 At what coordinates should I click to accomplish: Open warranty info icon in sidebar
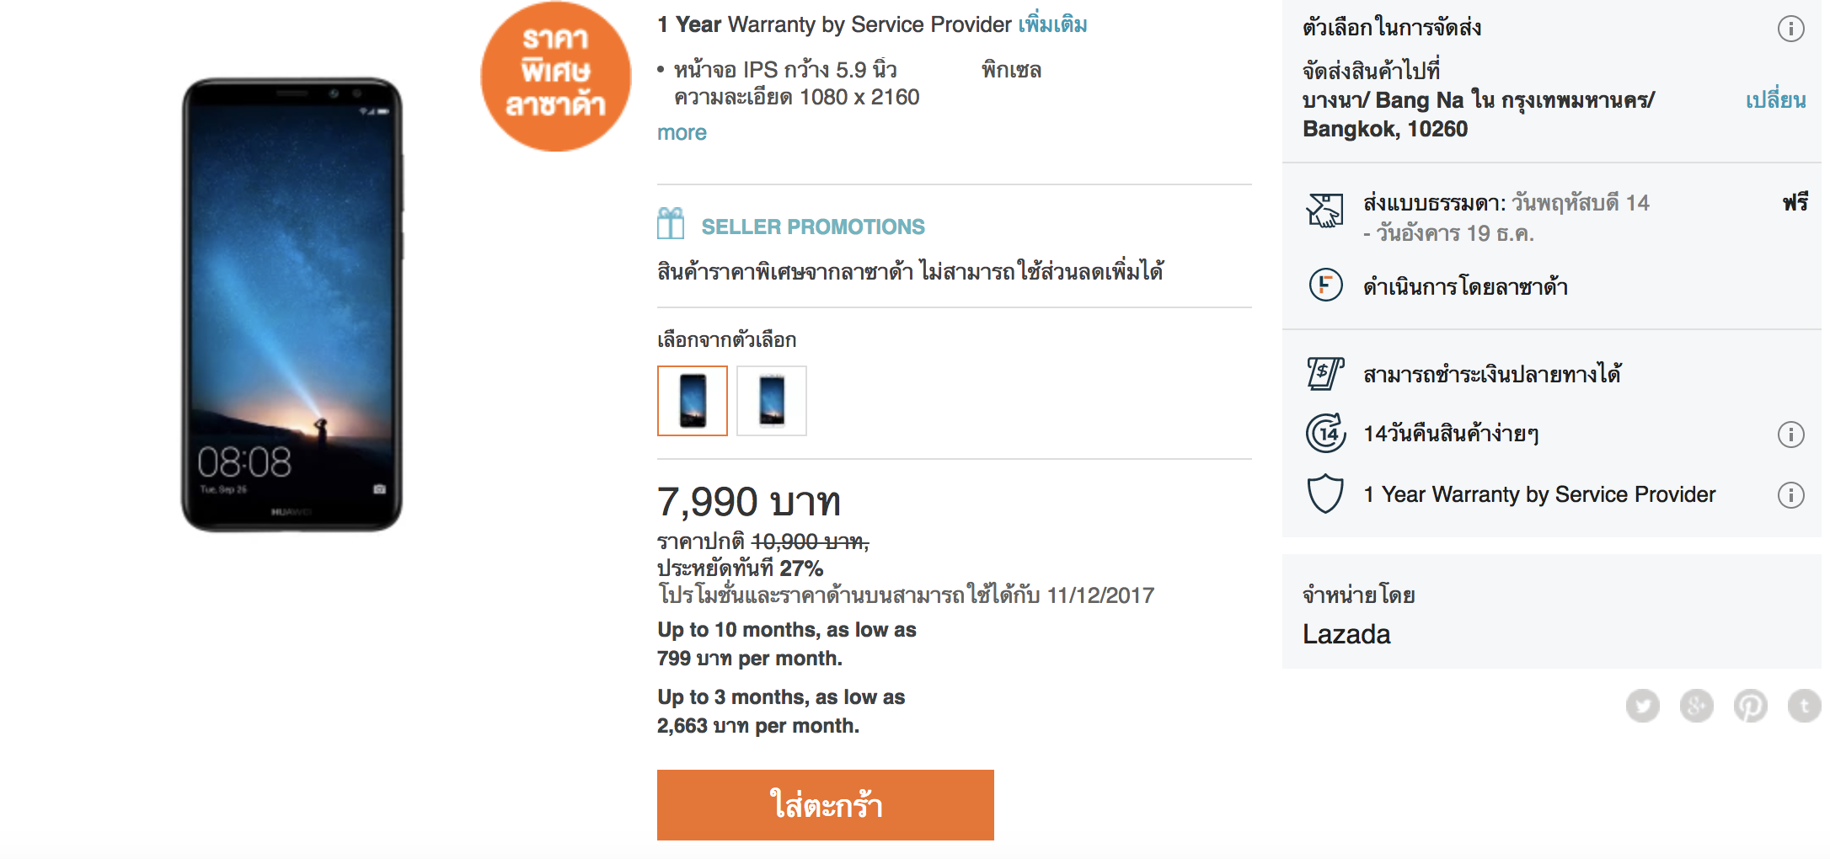1790,495
